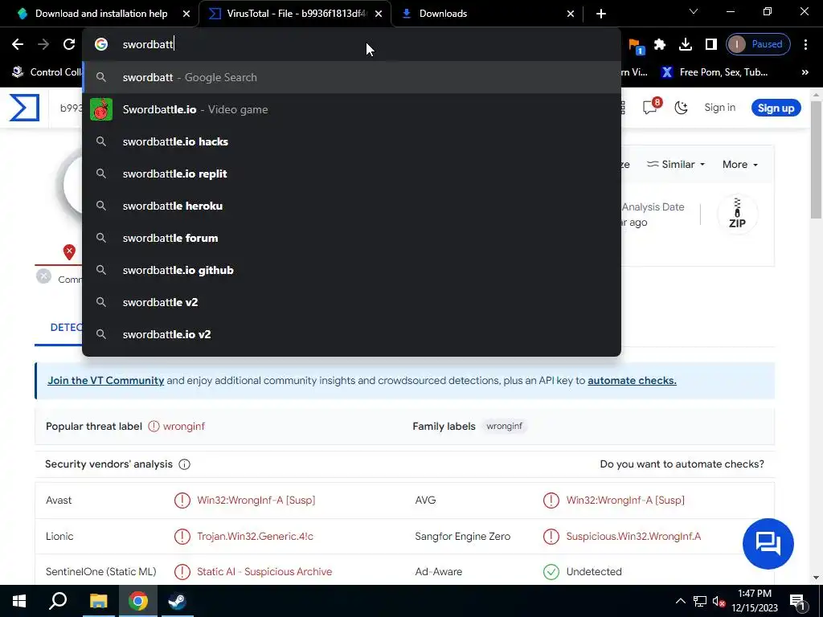Show more bookmarks with the double chevron
This screenshot has height=617, width=823.
click(805, 72)
